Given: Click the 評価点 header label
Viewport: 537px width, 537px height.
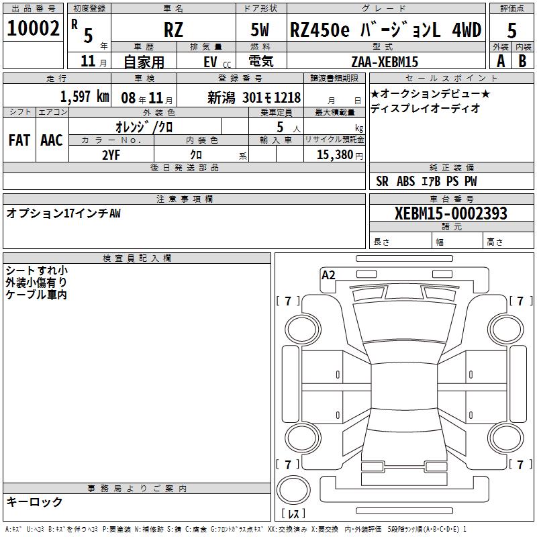Looking at the screenshot, I should [511, 9].
